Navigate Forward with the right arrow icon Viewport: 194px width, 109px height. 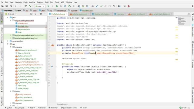tap(20, 6)
